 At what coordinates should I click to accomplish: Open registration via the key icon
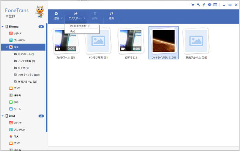tap(198, 5)
